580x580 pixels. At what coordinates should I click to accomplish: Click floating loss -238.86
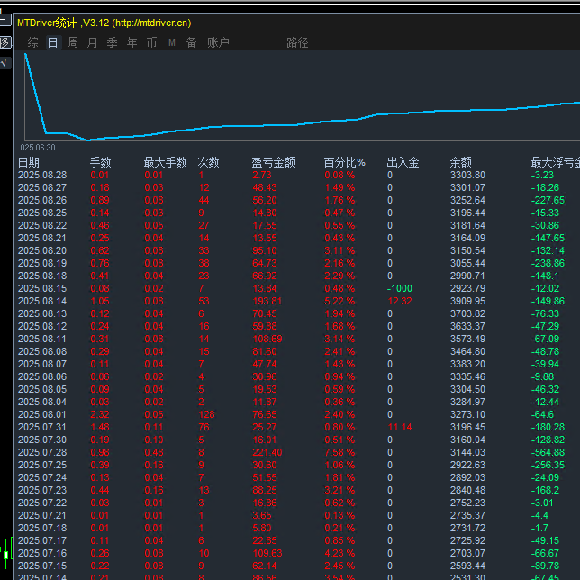(x=548, y=263)
